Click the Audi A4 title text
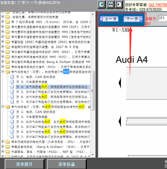The image size is (167, 169). tap(132, 59)
